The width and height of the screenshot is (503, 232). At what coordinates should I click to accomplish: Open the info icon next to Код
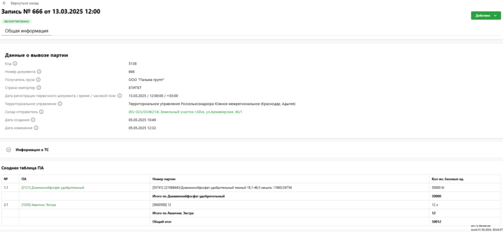(15, 64)
